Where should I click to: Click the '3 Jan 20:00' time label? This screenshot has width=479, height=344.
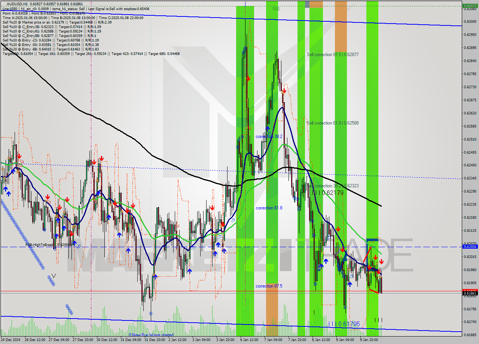(x=226, y=340)
